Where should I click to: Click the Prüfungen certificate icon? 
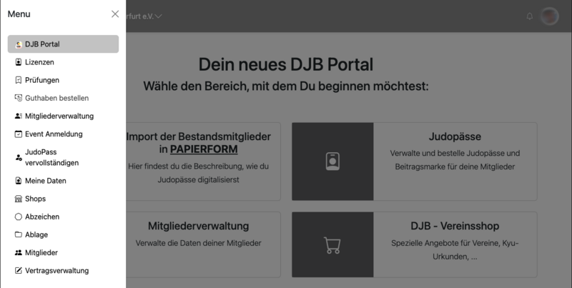point(19,80)
